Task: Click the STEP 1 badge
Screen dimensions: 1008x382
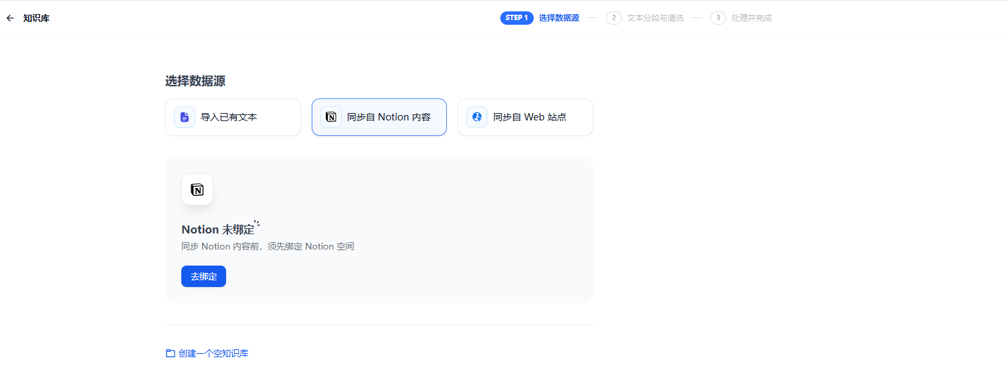Action: coord(516,18)
